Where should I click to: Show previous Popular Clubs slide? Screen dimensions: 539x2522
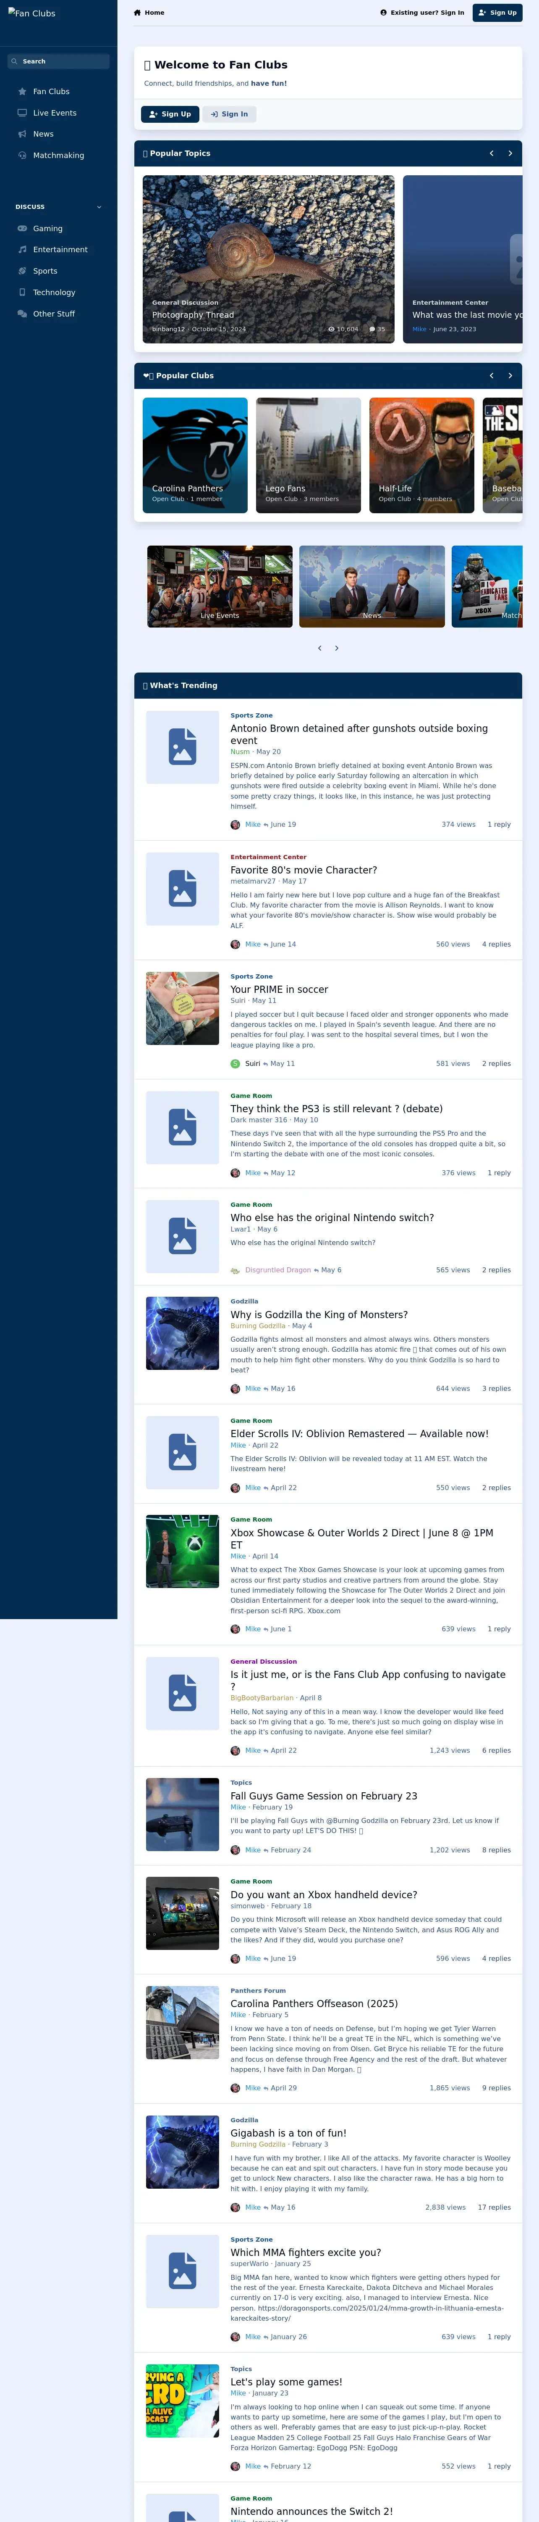[491, 376]
